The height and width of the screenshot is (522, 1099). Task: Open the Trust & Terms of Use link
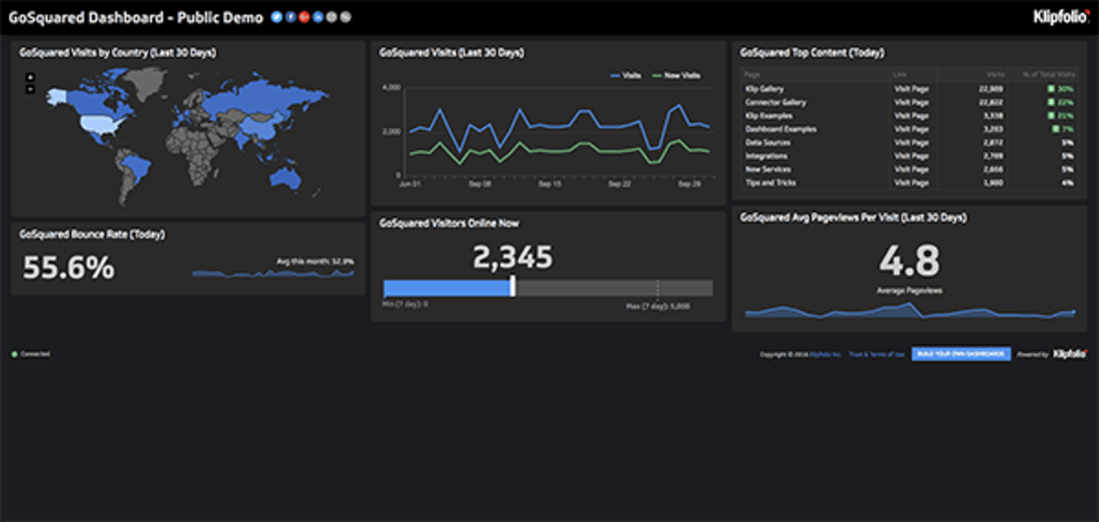(x=878, y=354)
